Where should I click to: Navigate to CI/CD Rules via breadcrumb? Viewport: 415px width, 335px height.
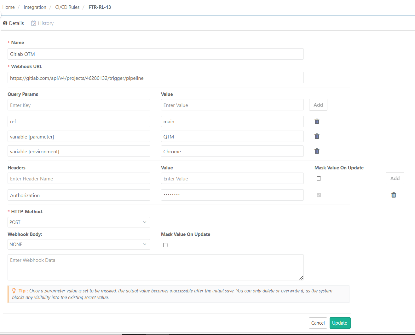click(67, 7)
